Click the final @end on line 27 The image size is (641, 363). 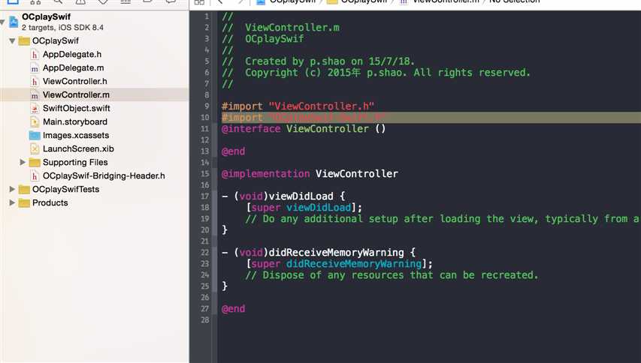(x=234, y=309)
